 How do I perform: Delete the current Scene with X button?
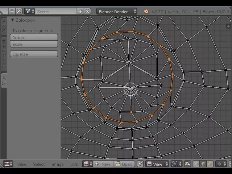87,11
